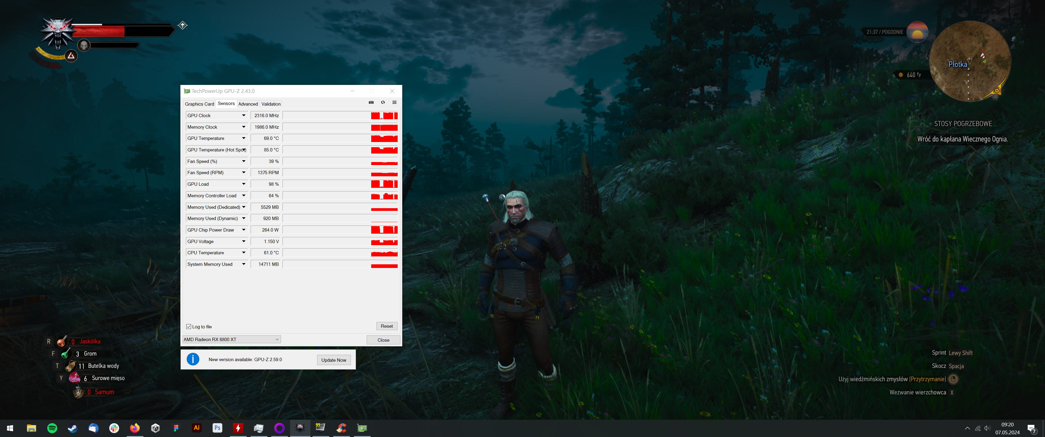Image resolution: width=1045 pixels, height=437 pixels.
Task: Switch to GPU-Z in the taskbar
Action: click(362, 428)
